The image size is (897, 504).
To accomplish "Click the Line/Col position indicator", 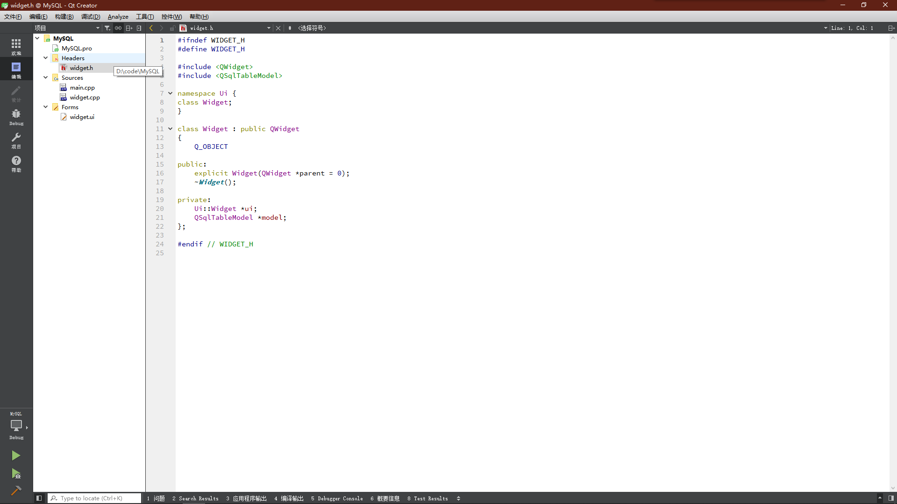I will [852, 28].
